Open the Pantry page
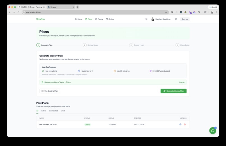 pyautogui.click(x=99, y=19)
